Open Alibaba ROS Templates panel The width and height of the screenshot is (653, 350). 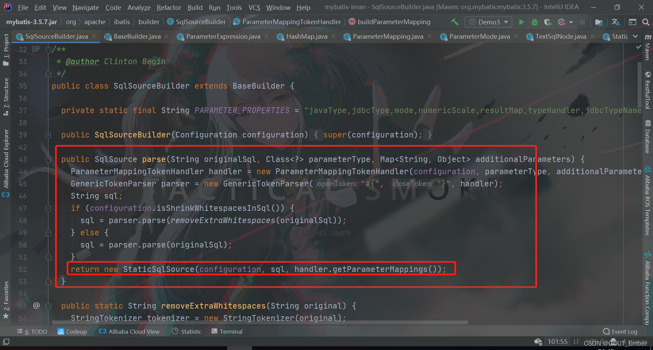pyautogui.click(x=648, y=201)
